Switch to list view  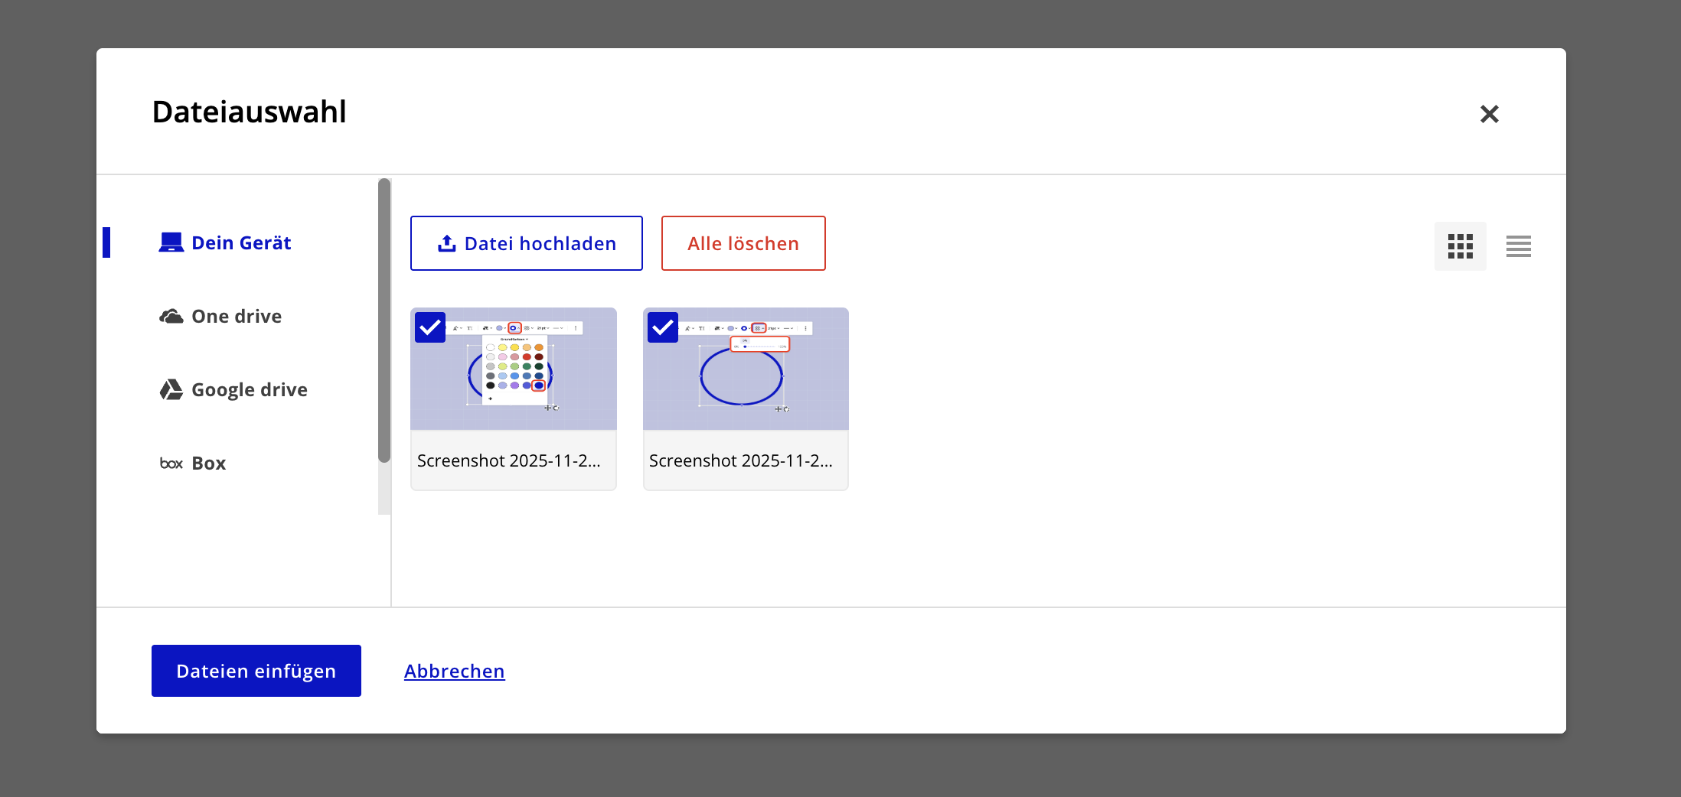pyautogui.click(x=1519, y=246)
